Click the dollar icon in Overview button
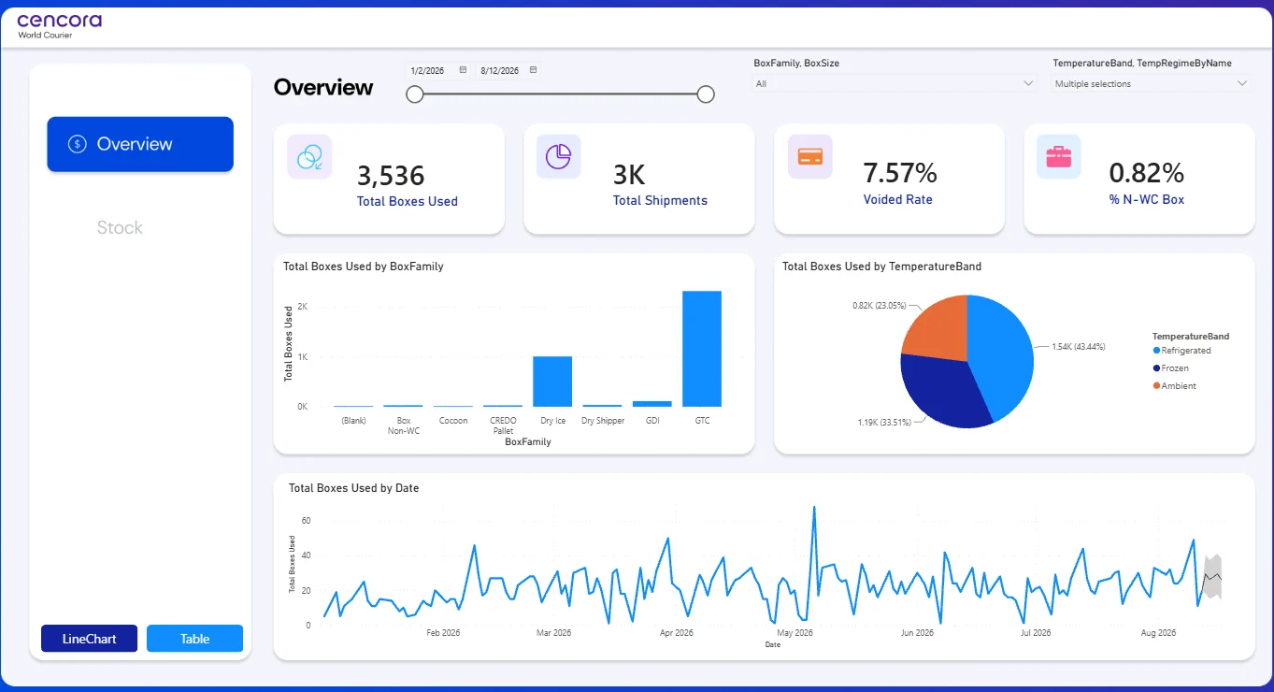This screenshot has height=692, width=1274. click(x=78, y=144)
